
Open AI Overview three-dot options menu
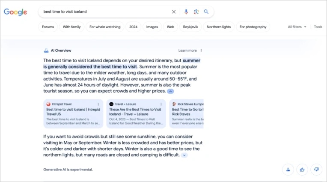coord(201,51)
